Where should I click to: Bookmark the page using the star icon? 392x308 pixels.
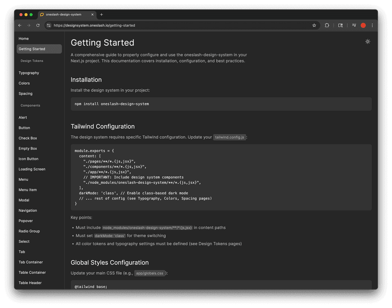coord(314,25)
